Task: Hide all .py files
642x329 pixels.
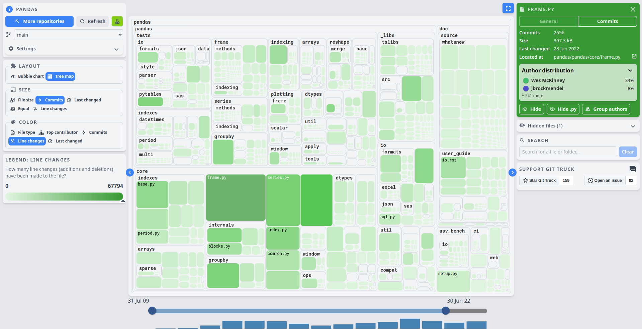Action: (x=563, y=109)
